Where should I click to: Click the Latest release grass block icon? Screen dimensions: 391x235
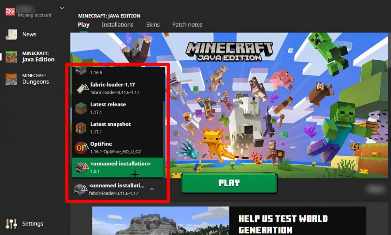[81, 108]
